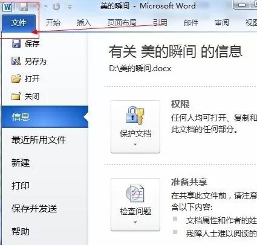Open the 帮助 section

tap(21, 231)
